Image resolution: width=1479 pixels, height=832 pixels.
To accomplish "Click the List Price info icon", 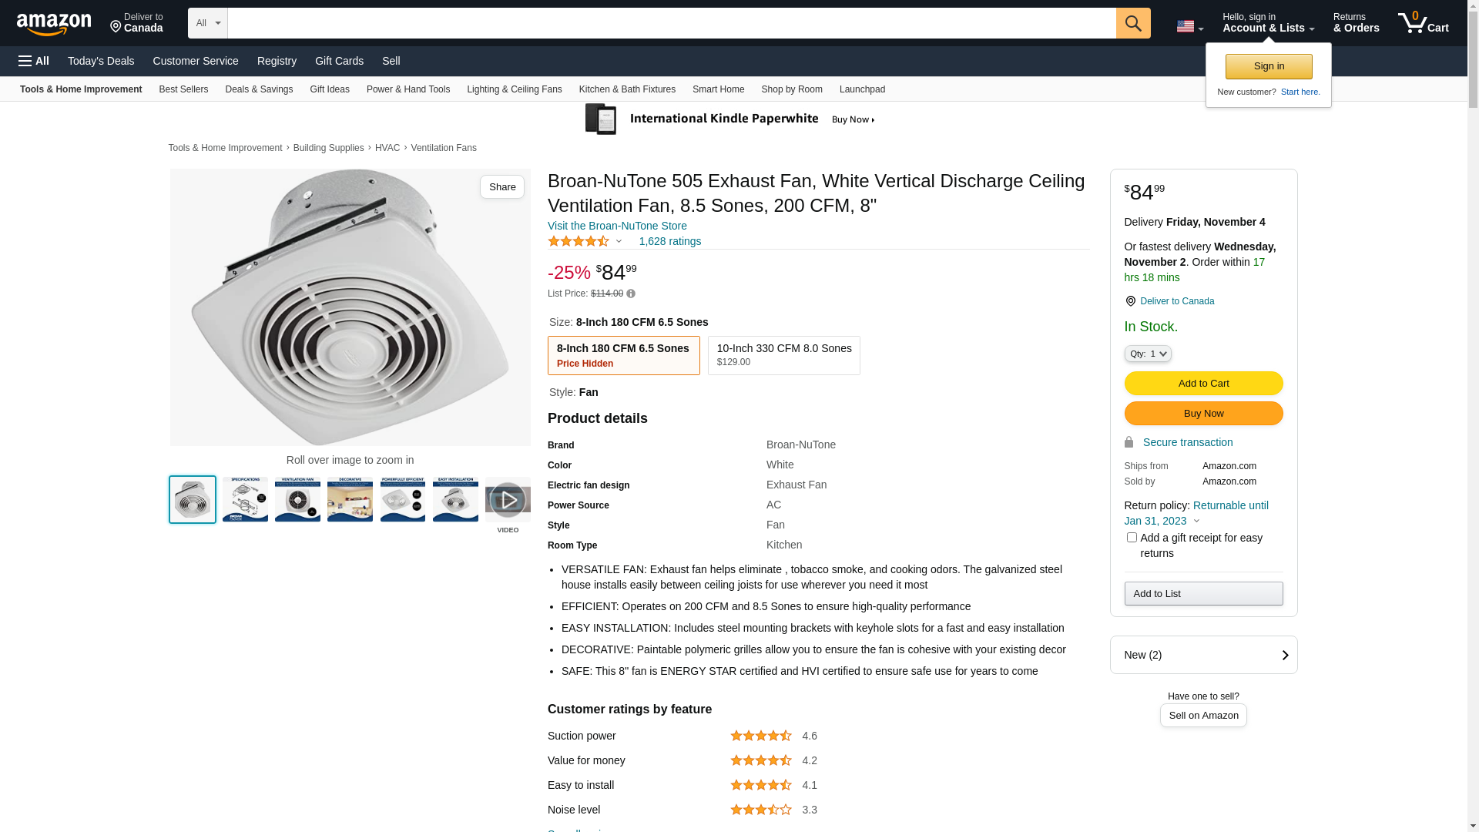I will pos(631,294).
